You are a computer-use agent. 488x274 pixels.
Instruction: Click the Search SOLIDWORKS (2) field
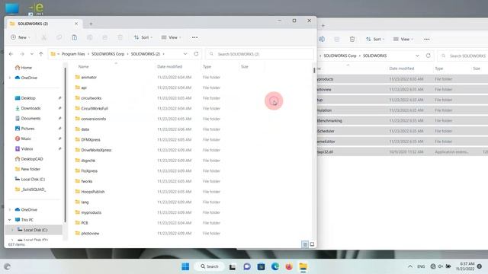pos(260,54)
